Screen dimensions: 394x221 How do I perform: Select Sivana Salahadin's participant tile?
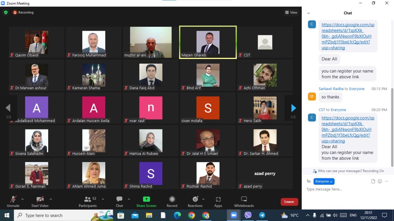coord(37,140)
